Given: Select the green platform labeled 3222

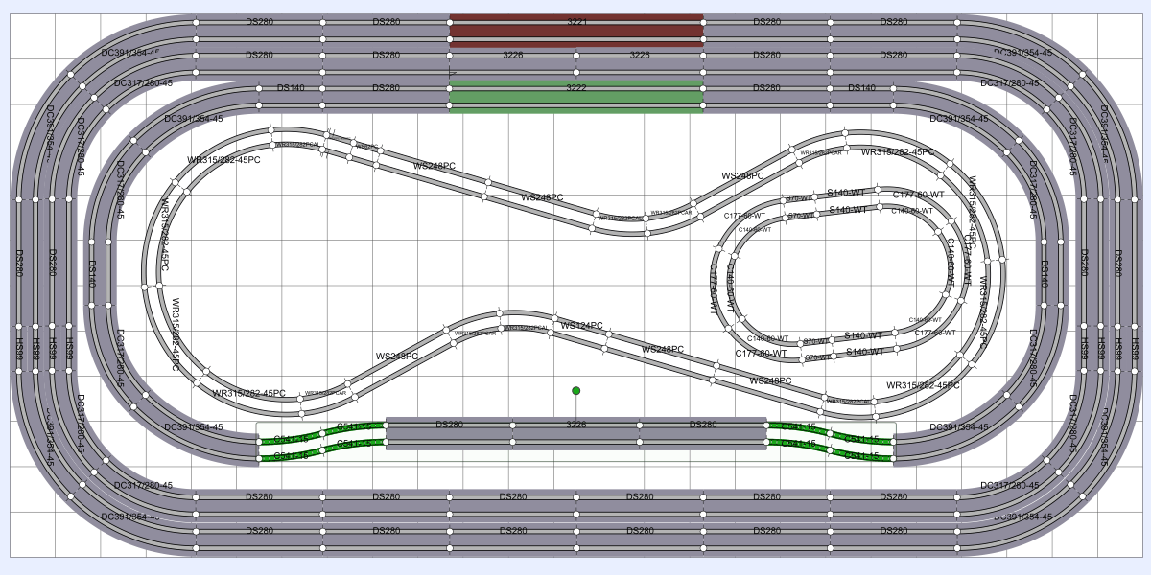Looking at the screenshot, I should (576, 97).
